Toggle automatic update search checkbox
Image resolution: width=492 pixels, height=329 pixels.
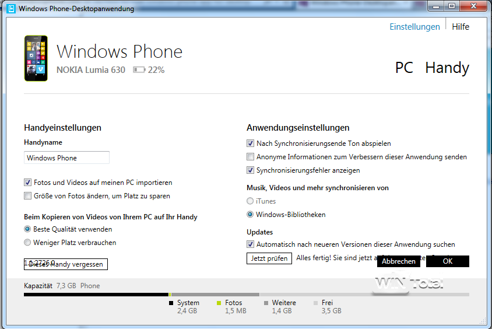coord(250,244)
